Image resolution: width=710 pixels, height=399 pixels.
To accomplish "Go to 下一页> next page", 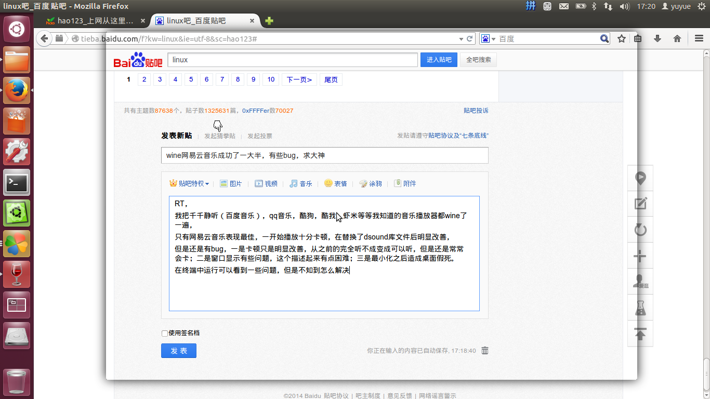I will 299,79.
